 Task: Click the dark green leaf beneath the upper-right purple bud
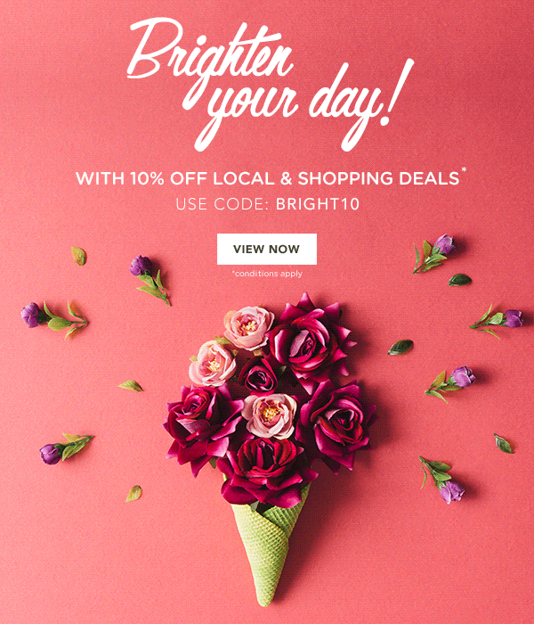[x=460, y=280]
